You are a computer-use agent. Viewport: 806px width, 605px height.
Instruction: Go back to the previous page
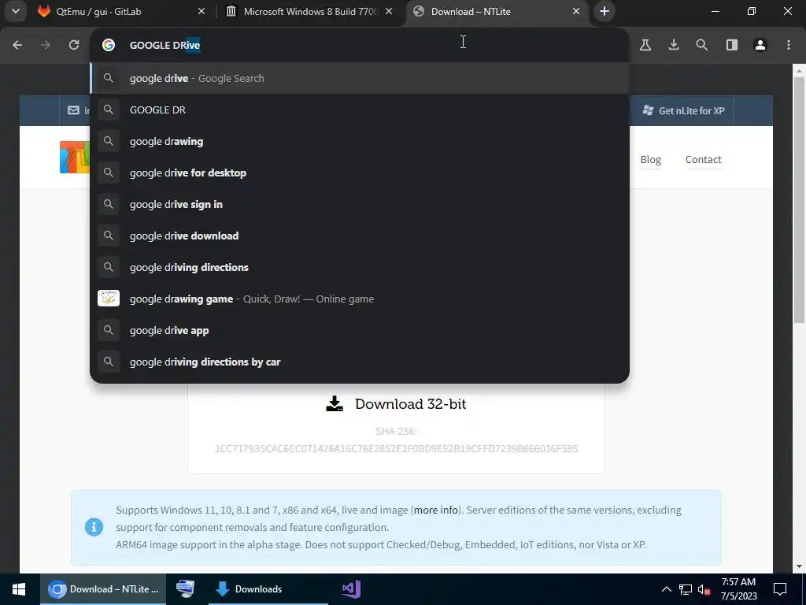(17, 45)
